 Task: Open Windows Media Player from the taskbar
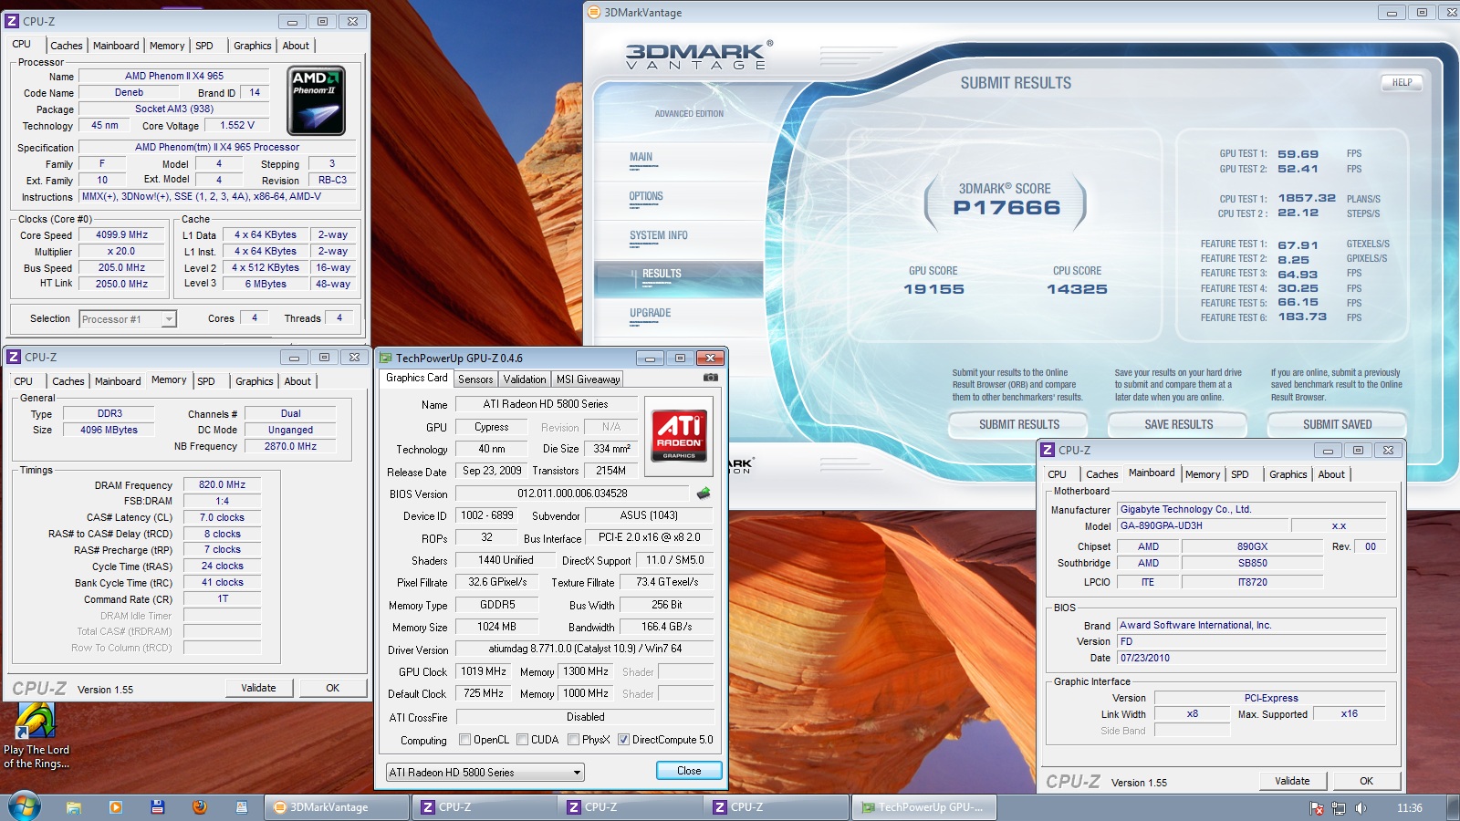[x=115, y=807]
